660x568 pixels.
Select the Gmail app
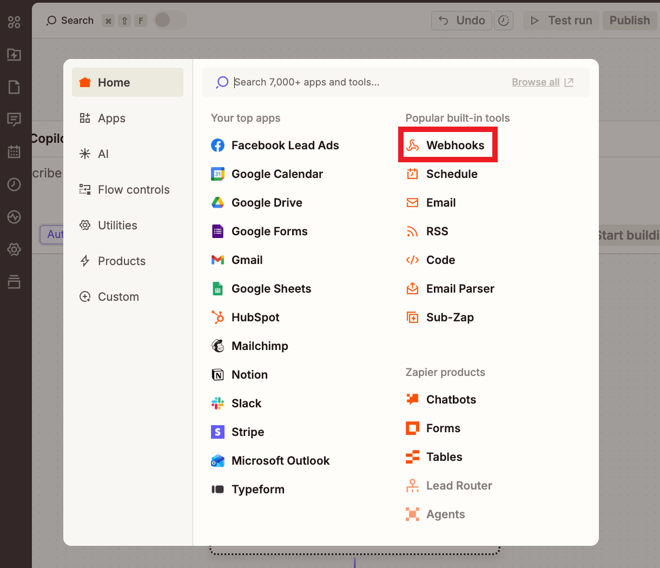(x=236, y=260)
